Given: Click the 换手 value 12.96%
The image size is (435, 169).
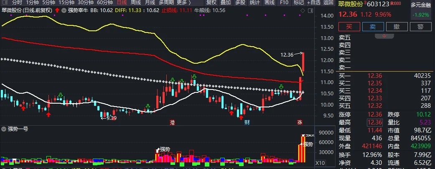Looking at the screenshot, I should click(372, 155).
